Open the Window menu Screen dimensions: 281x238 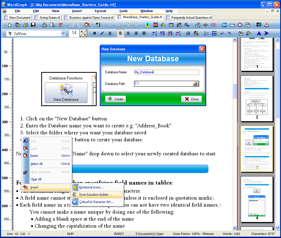point(147,11)
